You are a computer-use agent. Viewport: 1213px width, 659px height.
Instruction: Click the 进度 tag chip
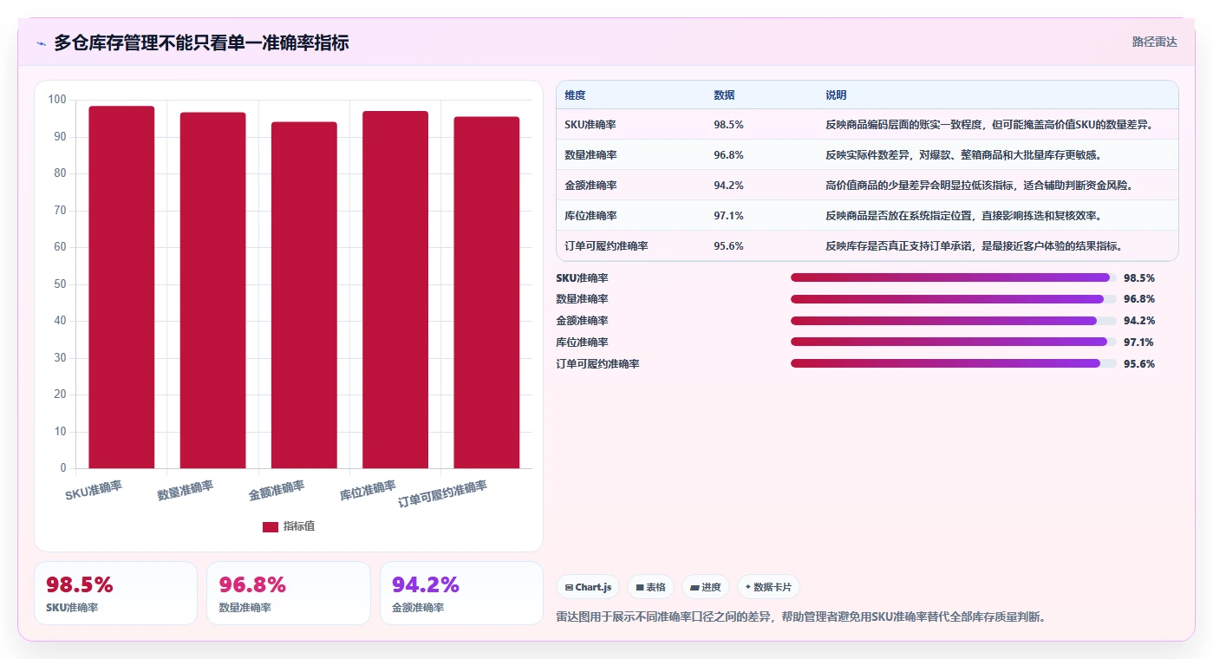coord(706,587)
